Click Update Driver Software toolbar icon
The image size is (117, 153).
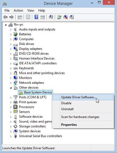(59, 17)
